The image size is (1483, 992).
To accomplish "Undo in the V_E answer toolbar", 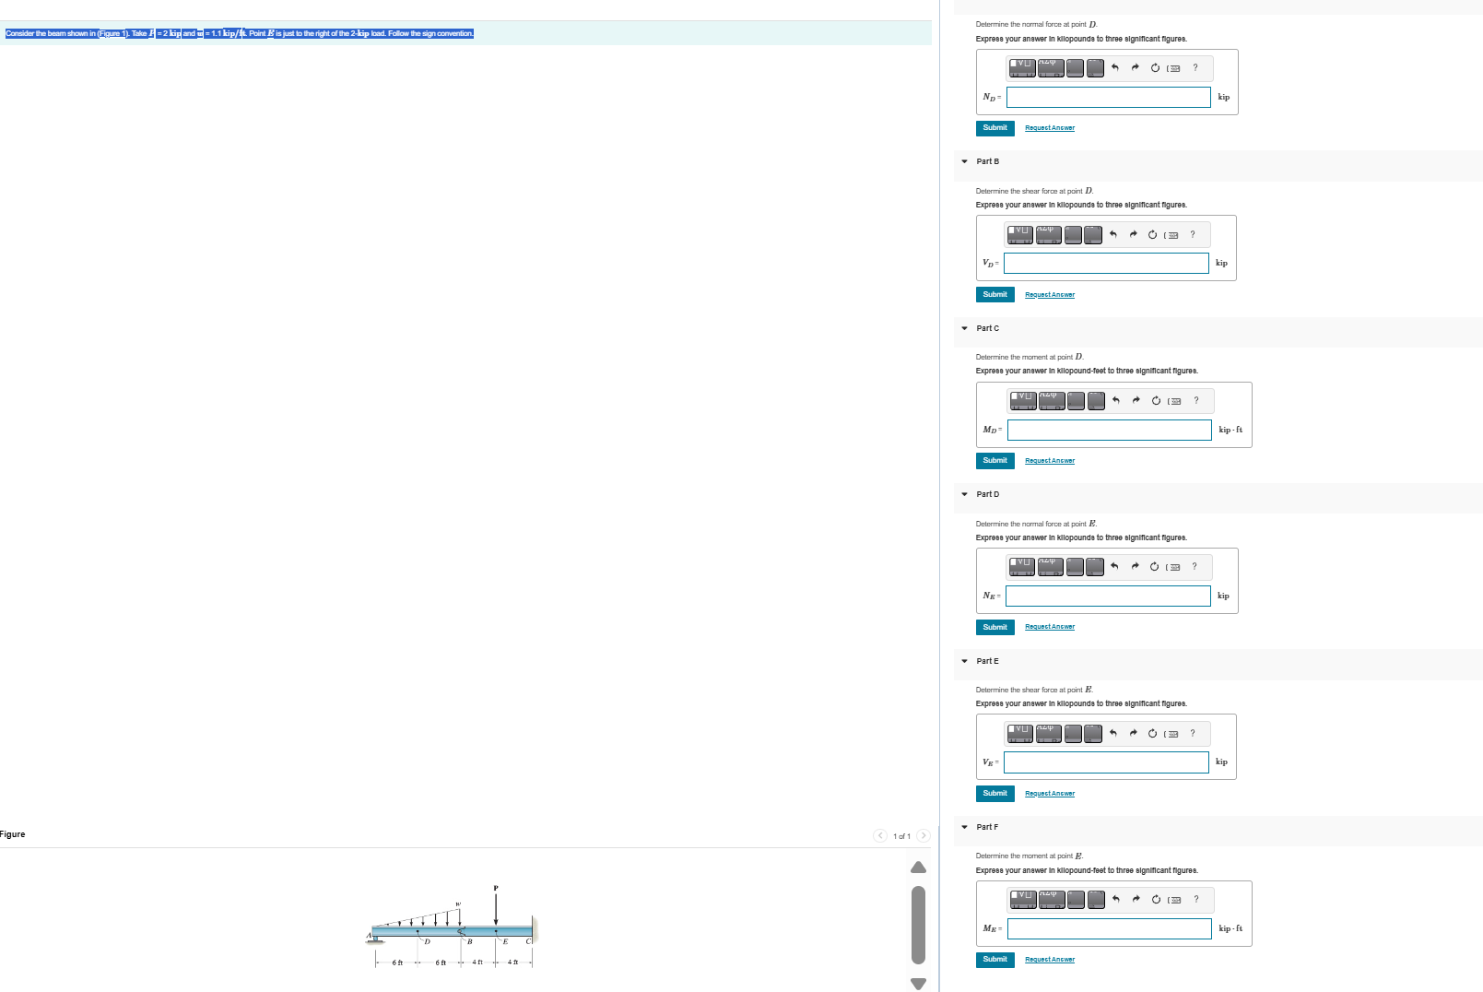I will (1113, 733).
